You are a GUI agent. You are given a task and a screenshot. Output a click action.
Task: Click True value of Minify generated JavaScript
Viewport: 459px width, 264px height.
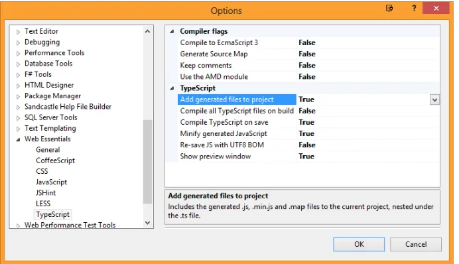pos(306,134)
